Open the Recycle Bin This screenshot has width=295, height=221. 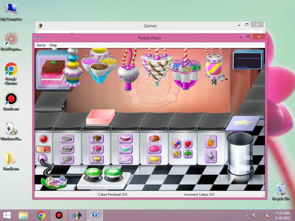[x=281, y=191]
